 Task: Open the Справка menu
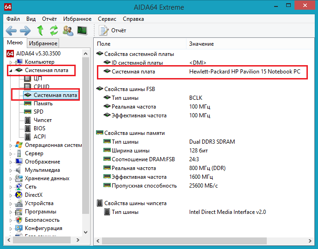pyautogui.click(x=133, y=19)
